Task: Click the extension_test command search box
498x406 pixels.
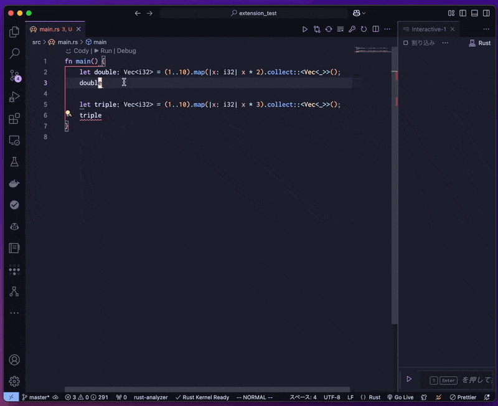Action: pos(254,13)
